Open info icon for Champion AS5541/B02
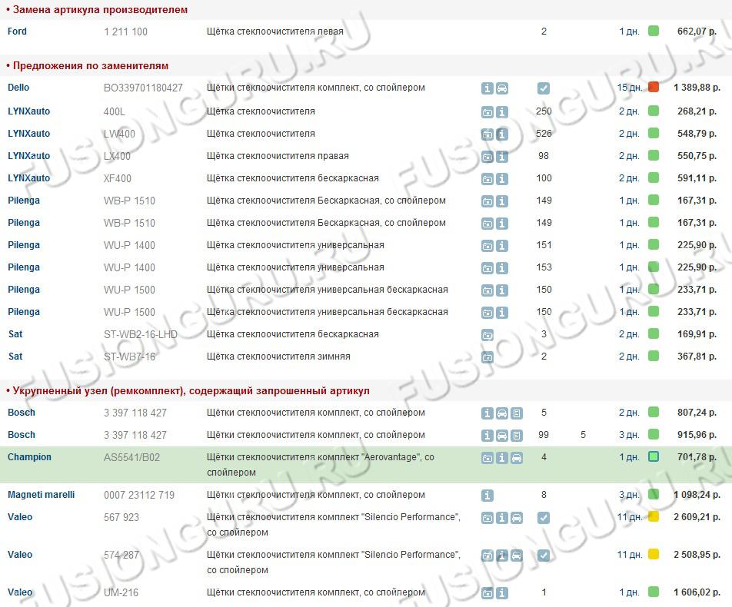Viewport: 732px width, 607px height. 502,458
